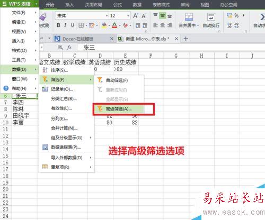265x220 pixels.
Task: Apply underline formatting
Action: [x=72, y=25]
